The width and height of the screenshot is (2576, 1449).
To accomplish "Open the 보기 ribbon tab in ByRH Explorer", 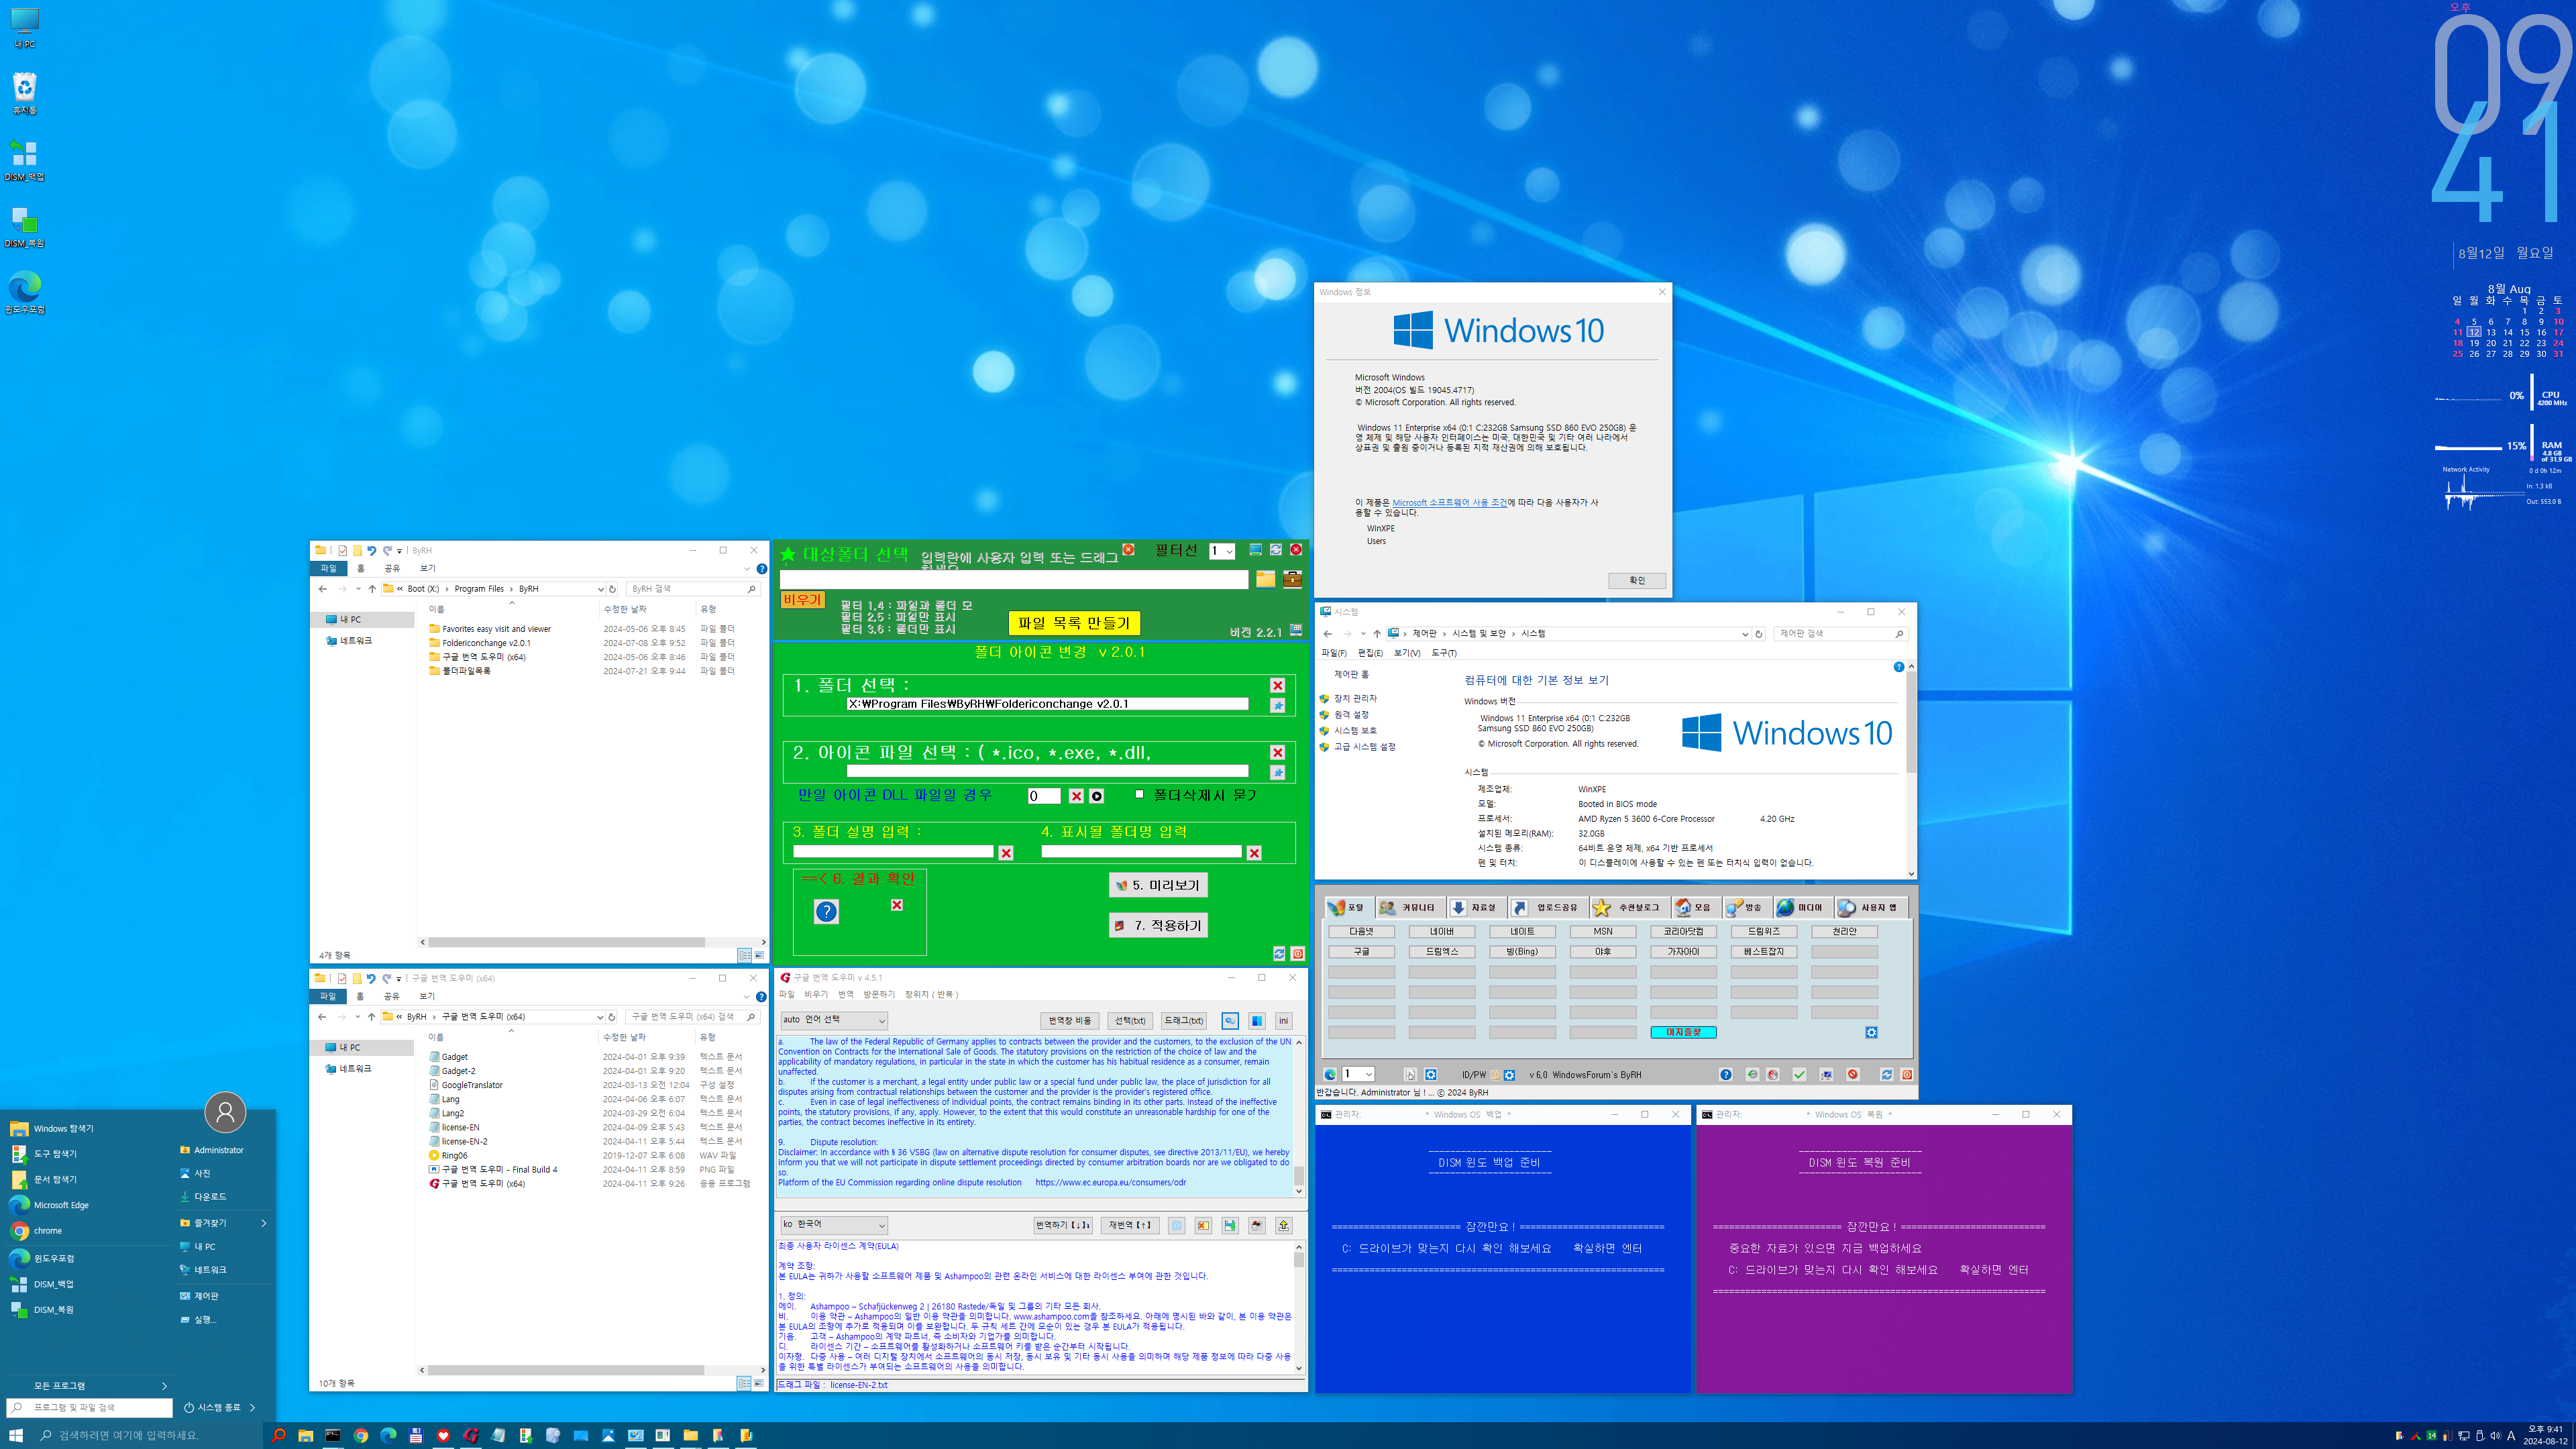I will (427, 568).
